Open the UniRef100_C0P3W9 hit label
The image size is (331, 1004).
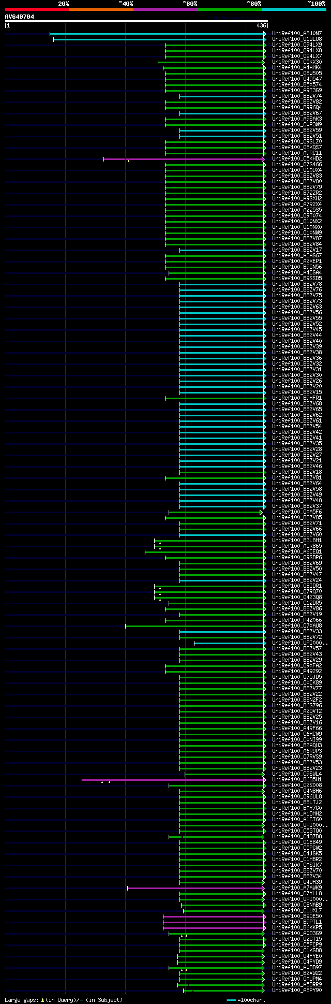click(x=297, y=125)
